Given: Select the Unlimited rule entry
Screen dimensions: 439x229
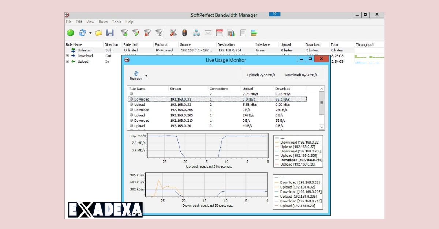Looking at the screenshot, I should coord(85,50).
